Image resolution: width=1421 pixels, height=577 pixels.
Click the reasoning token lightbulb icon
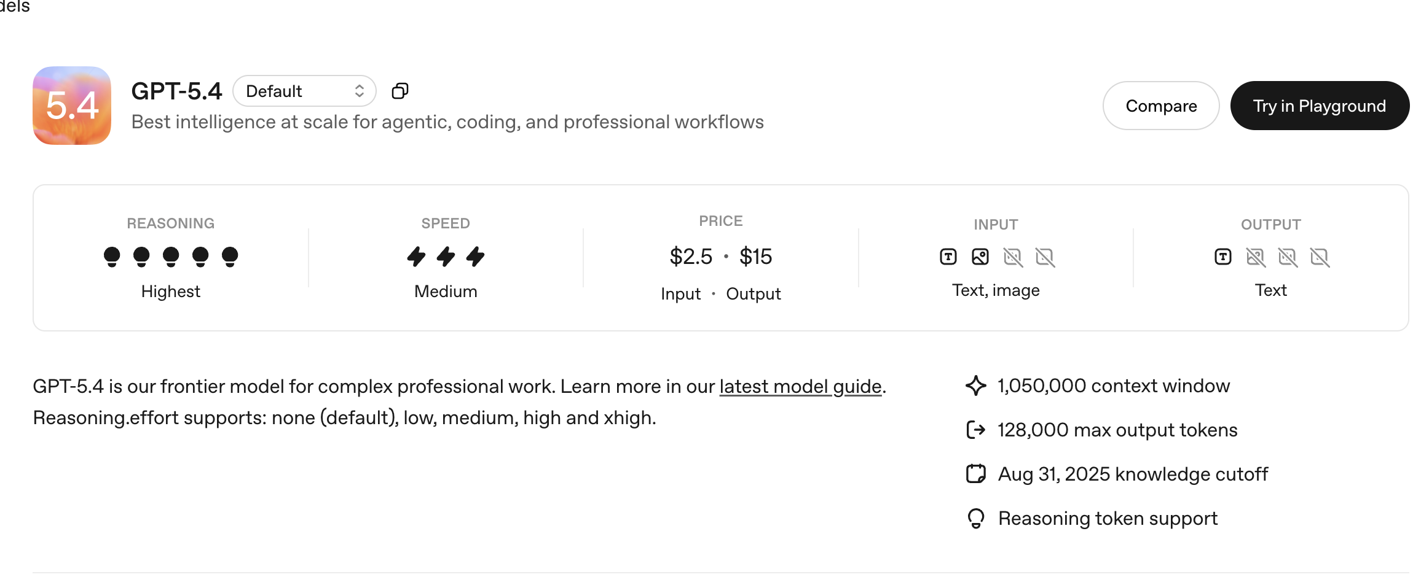975,519
